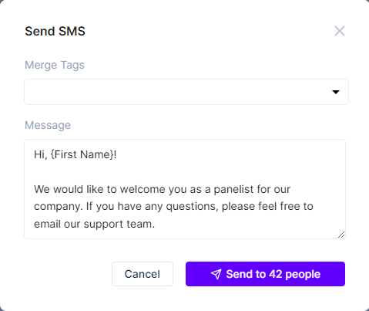This screenshot has height=311, width=369.
Task: Place cursor at "Hi," message start
Action: point(35,154)
